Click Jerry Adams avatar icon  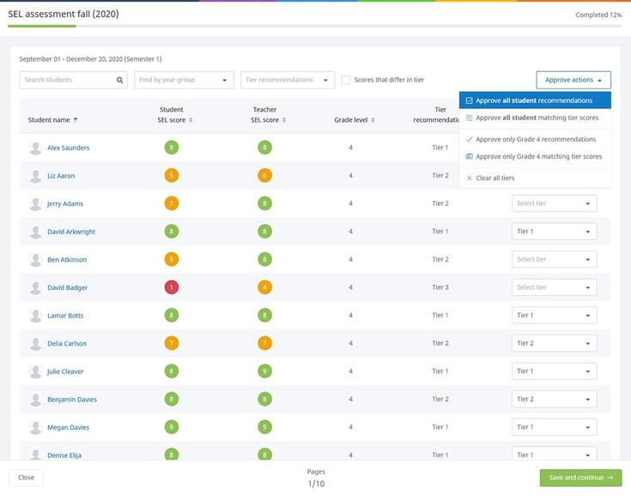tap(35, 203)
